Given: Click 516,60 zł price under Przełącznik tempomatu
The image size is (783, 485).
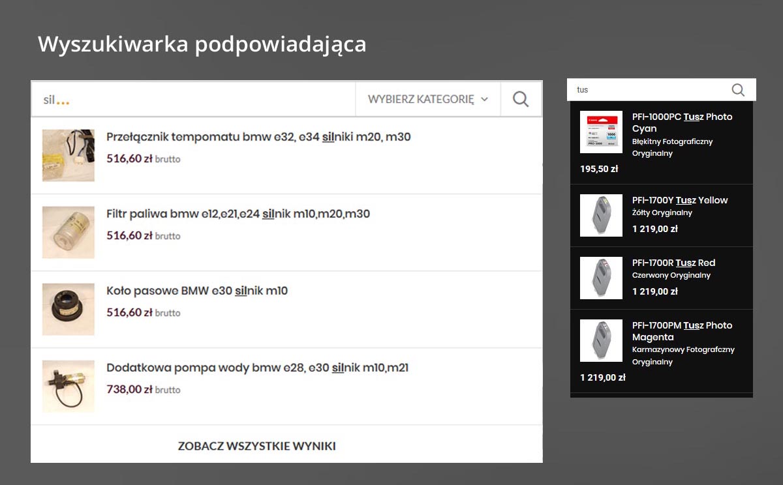Looking at the screenshot, I should (144, 158).
